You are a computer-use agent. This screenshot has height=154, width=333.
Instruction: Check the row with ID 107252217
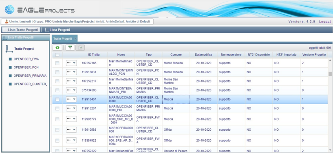[57, 81]
